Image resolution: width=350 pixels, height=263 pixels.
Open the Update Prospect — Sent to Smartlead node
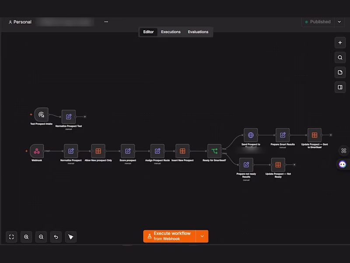pyautogui.click(x=315, y=135)
